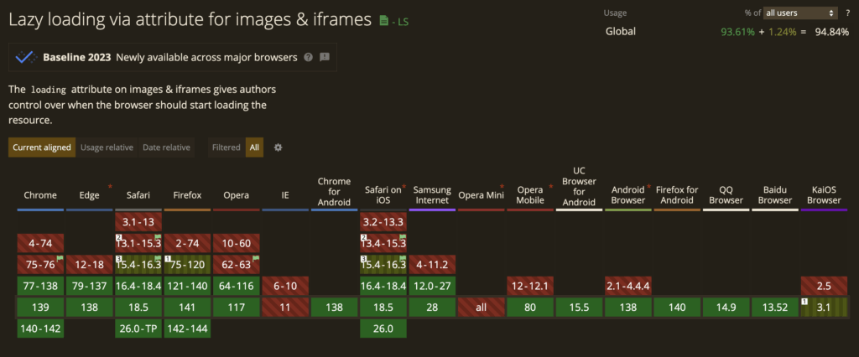Click the UC Browser for Android header
859x357 pixels.
click(579, 186)
